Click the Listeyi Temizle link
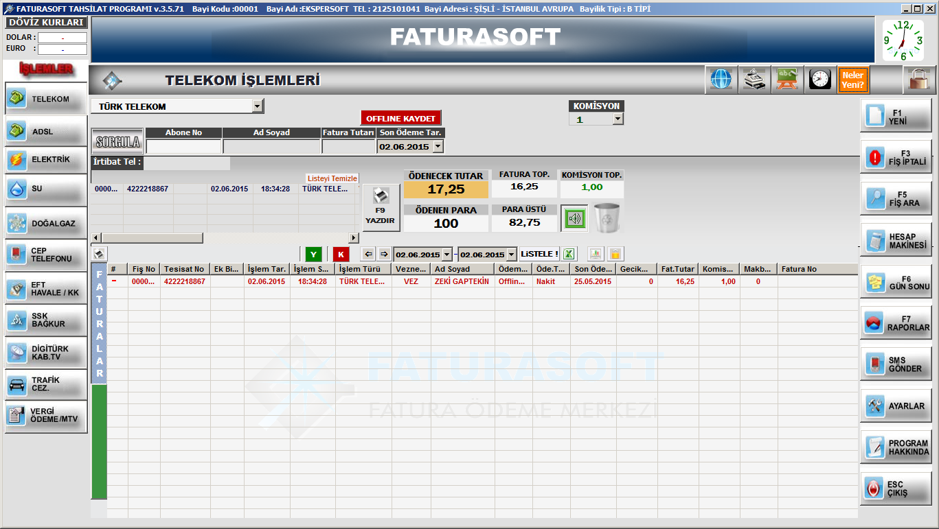The height and width of the screenshot is (529, 939). pyautogui.click(x=332, y=178)
